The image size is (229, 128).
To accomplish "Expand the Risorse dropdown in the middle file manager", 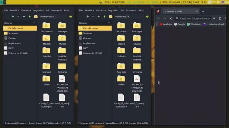I will pyautogui.click(x=109, y=23).
